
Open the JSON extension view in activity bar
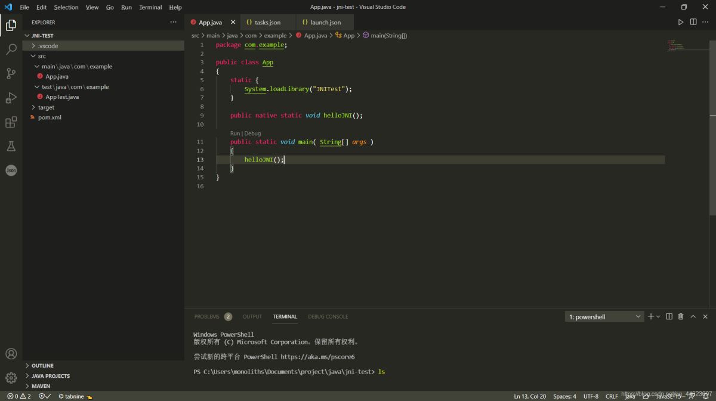pos(11,170)
